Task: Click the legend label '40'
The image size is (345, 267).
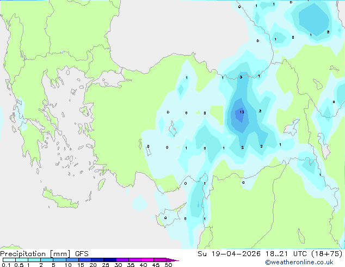Action: pyautogui.click(x=143, y=265)
